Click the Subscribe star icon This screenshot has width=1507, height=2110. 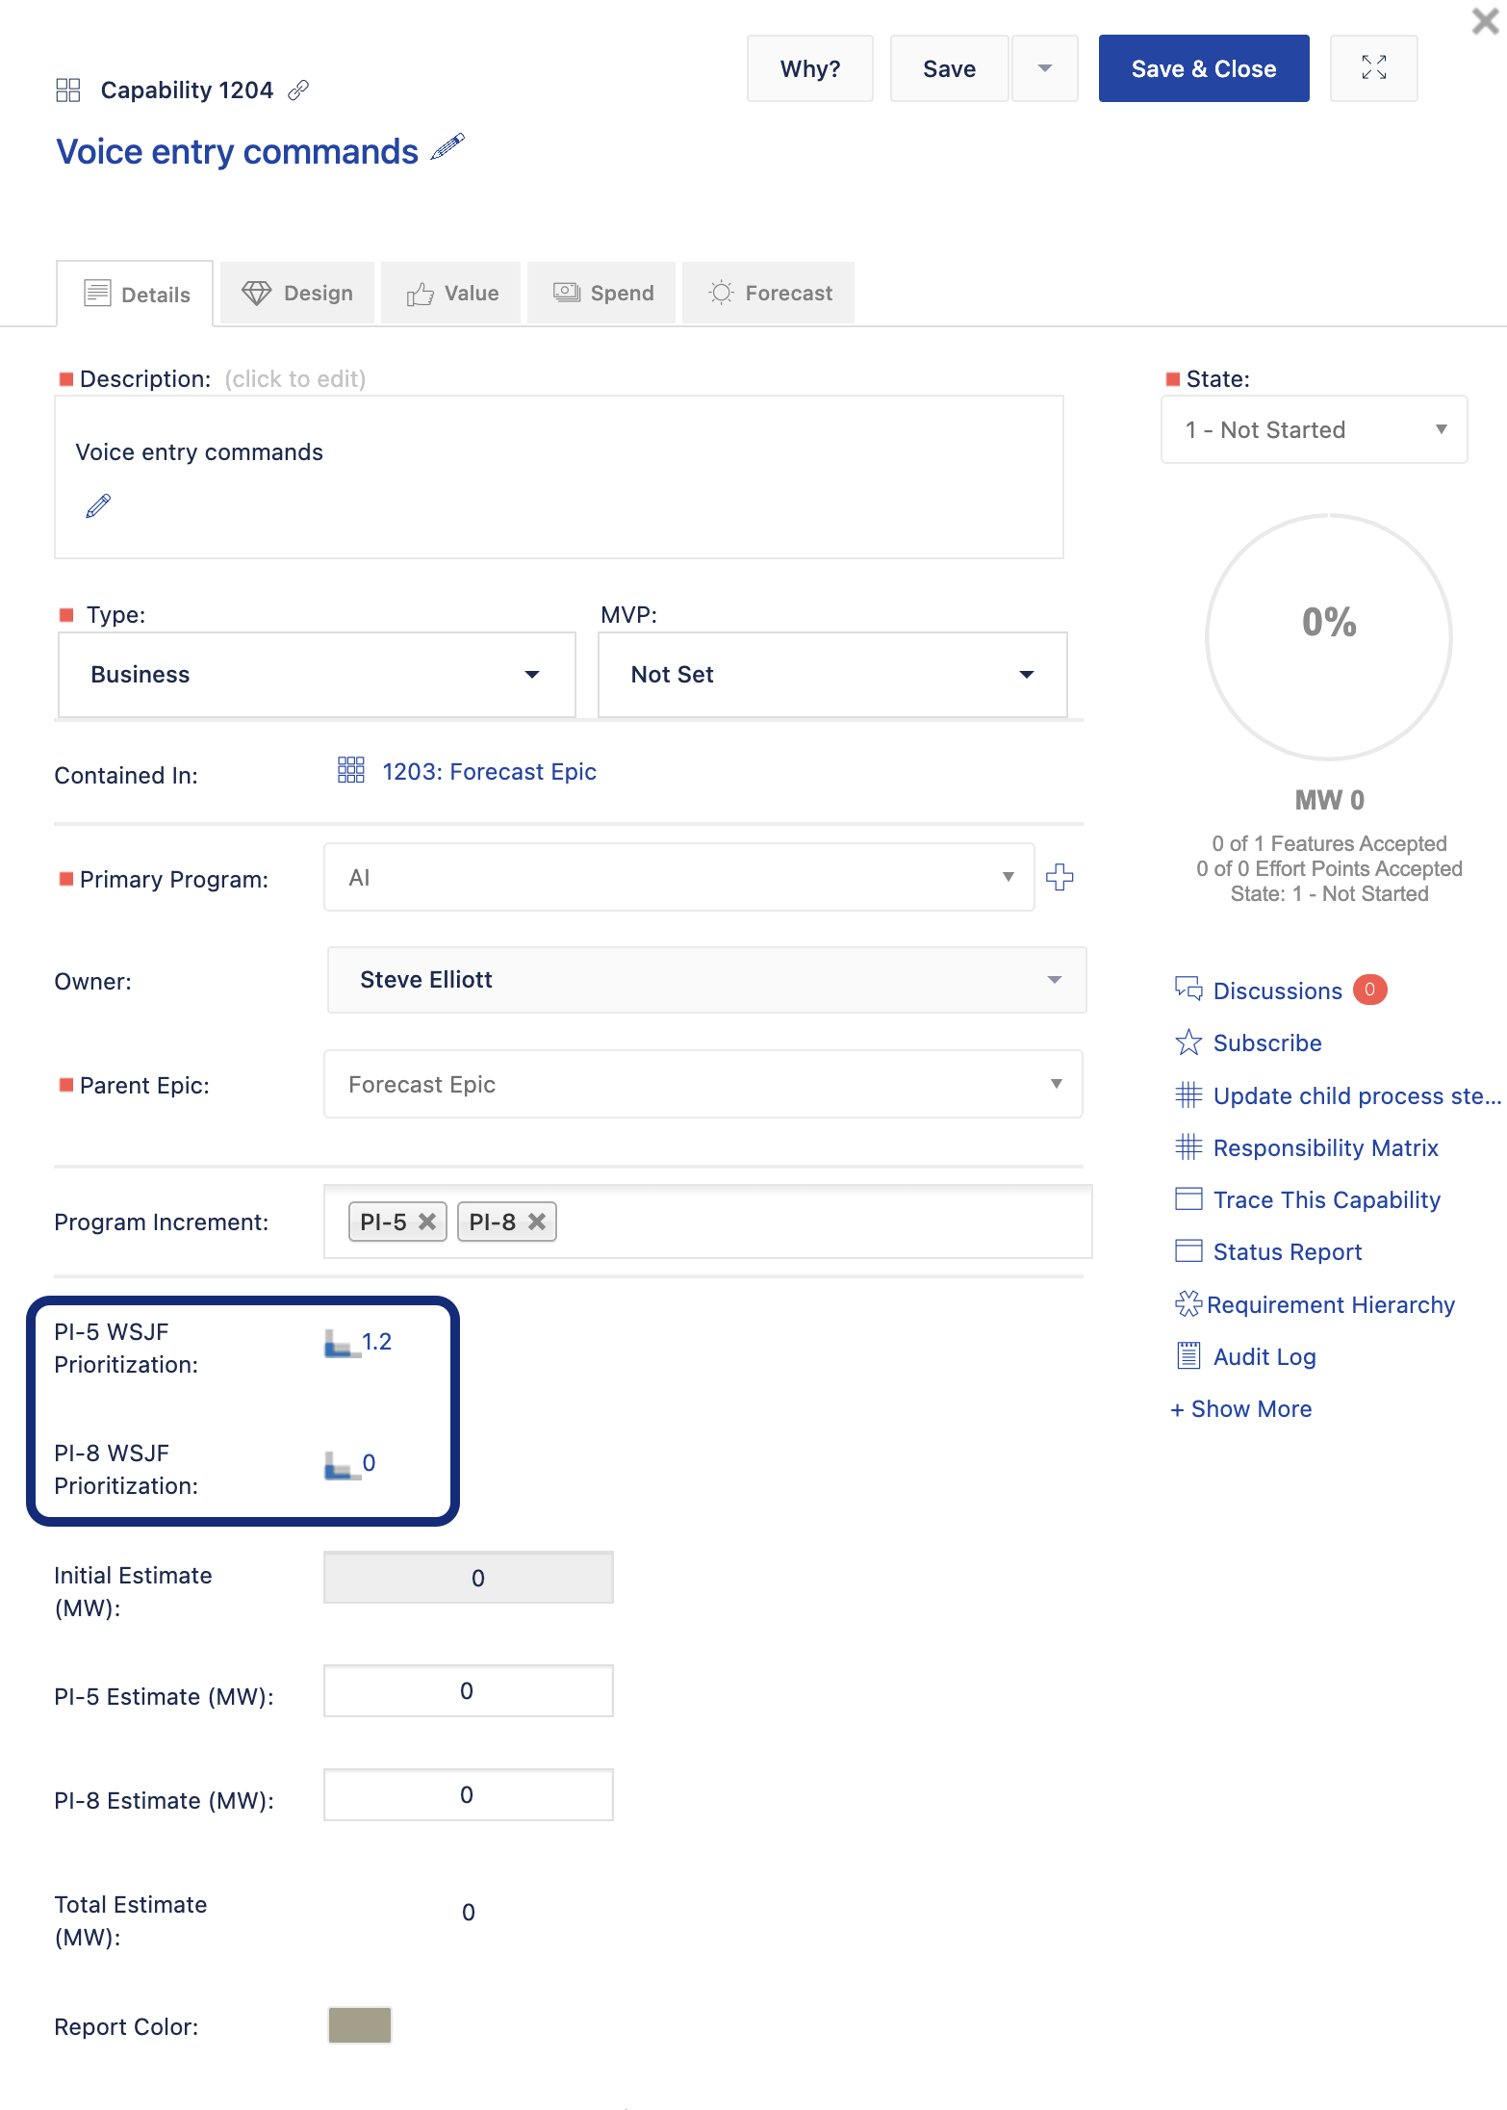tap(1188, 1042)
